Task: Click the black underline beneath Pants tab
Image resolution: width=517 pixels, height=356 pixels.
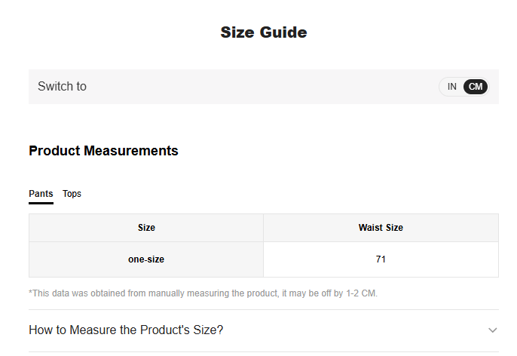Action: point(41,203)
